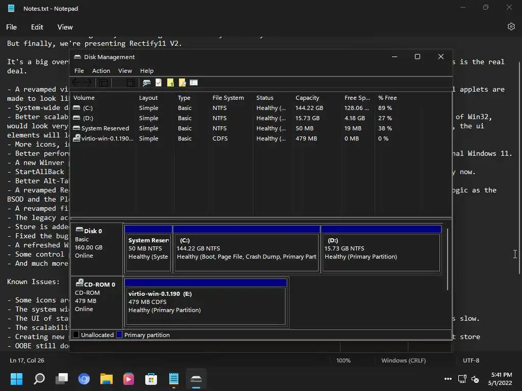Open Notepad View menu
Screen dimensions: 522x391
[x=65, y=27]
